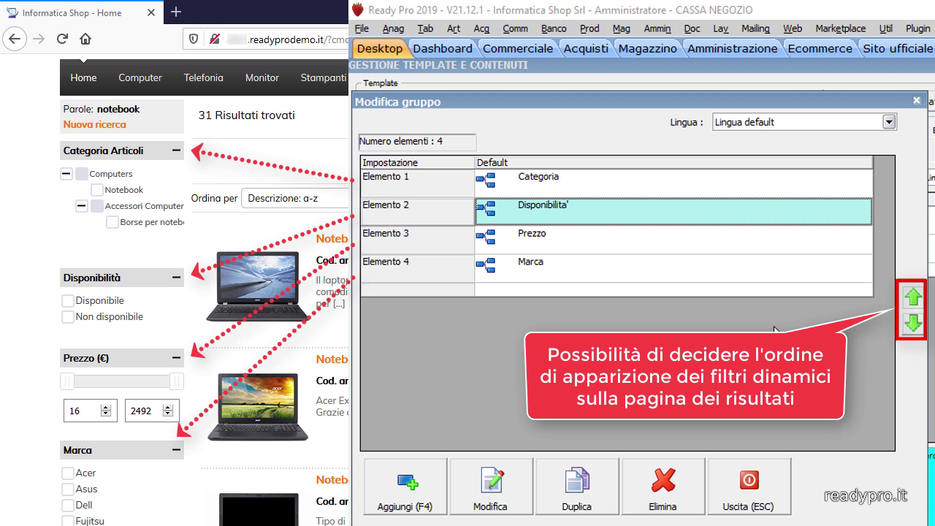Click the Telefonia navigation link
The height and width of the screenshot is (526, 935).
click(x=204, y=77)
